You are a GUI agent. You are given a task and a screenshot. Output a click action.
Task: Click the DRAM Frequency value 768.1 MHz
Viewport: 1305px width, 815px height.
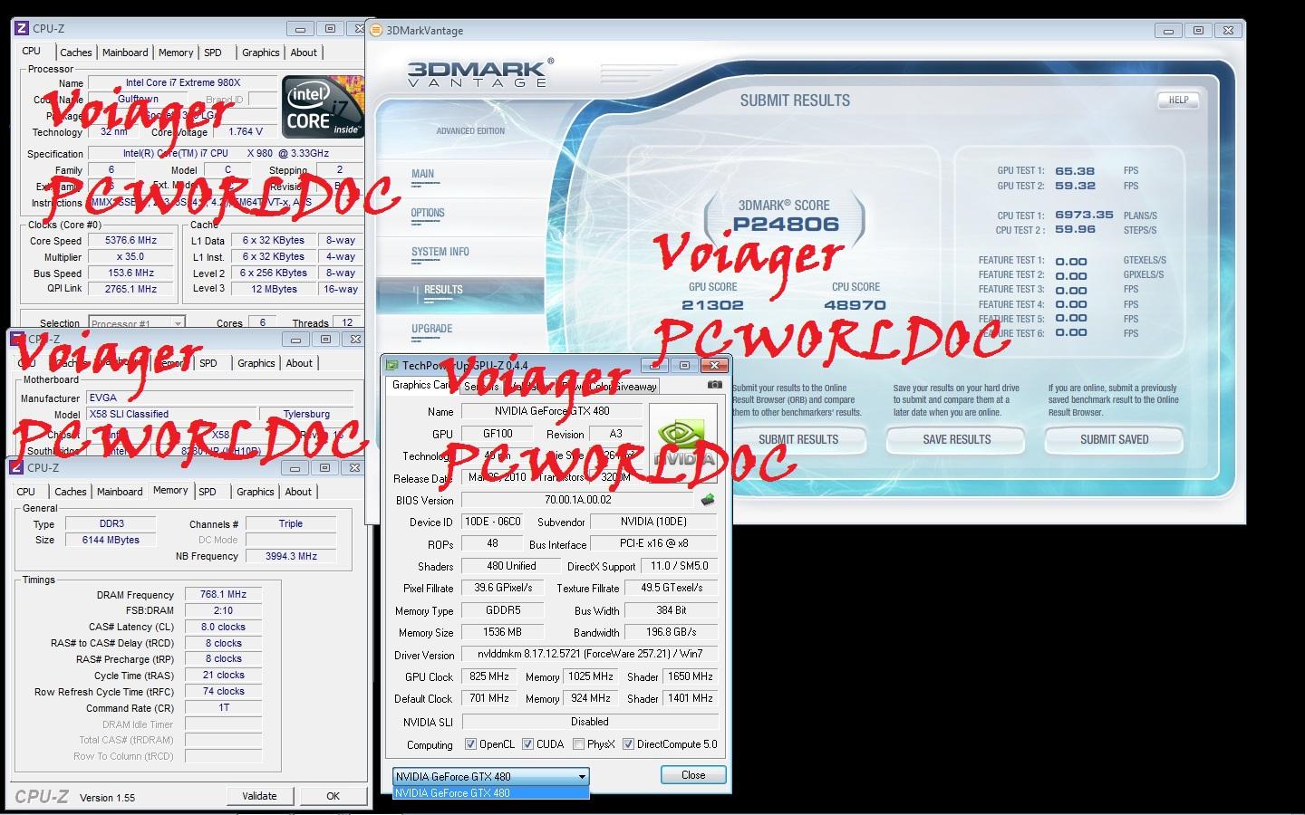224,595
